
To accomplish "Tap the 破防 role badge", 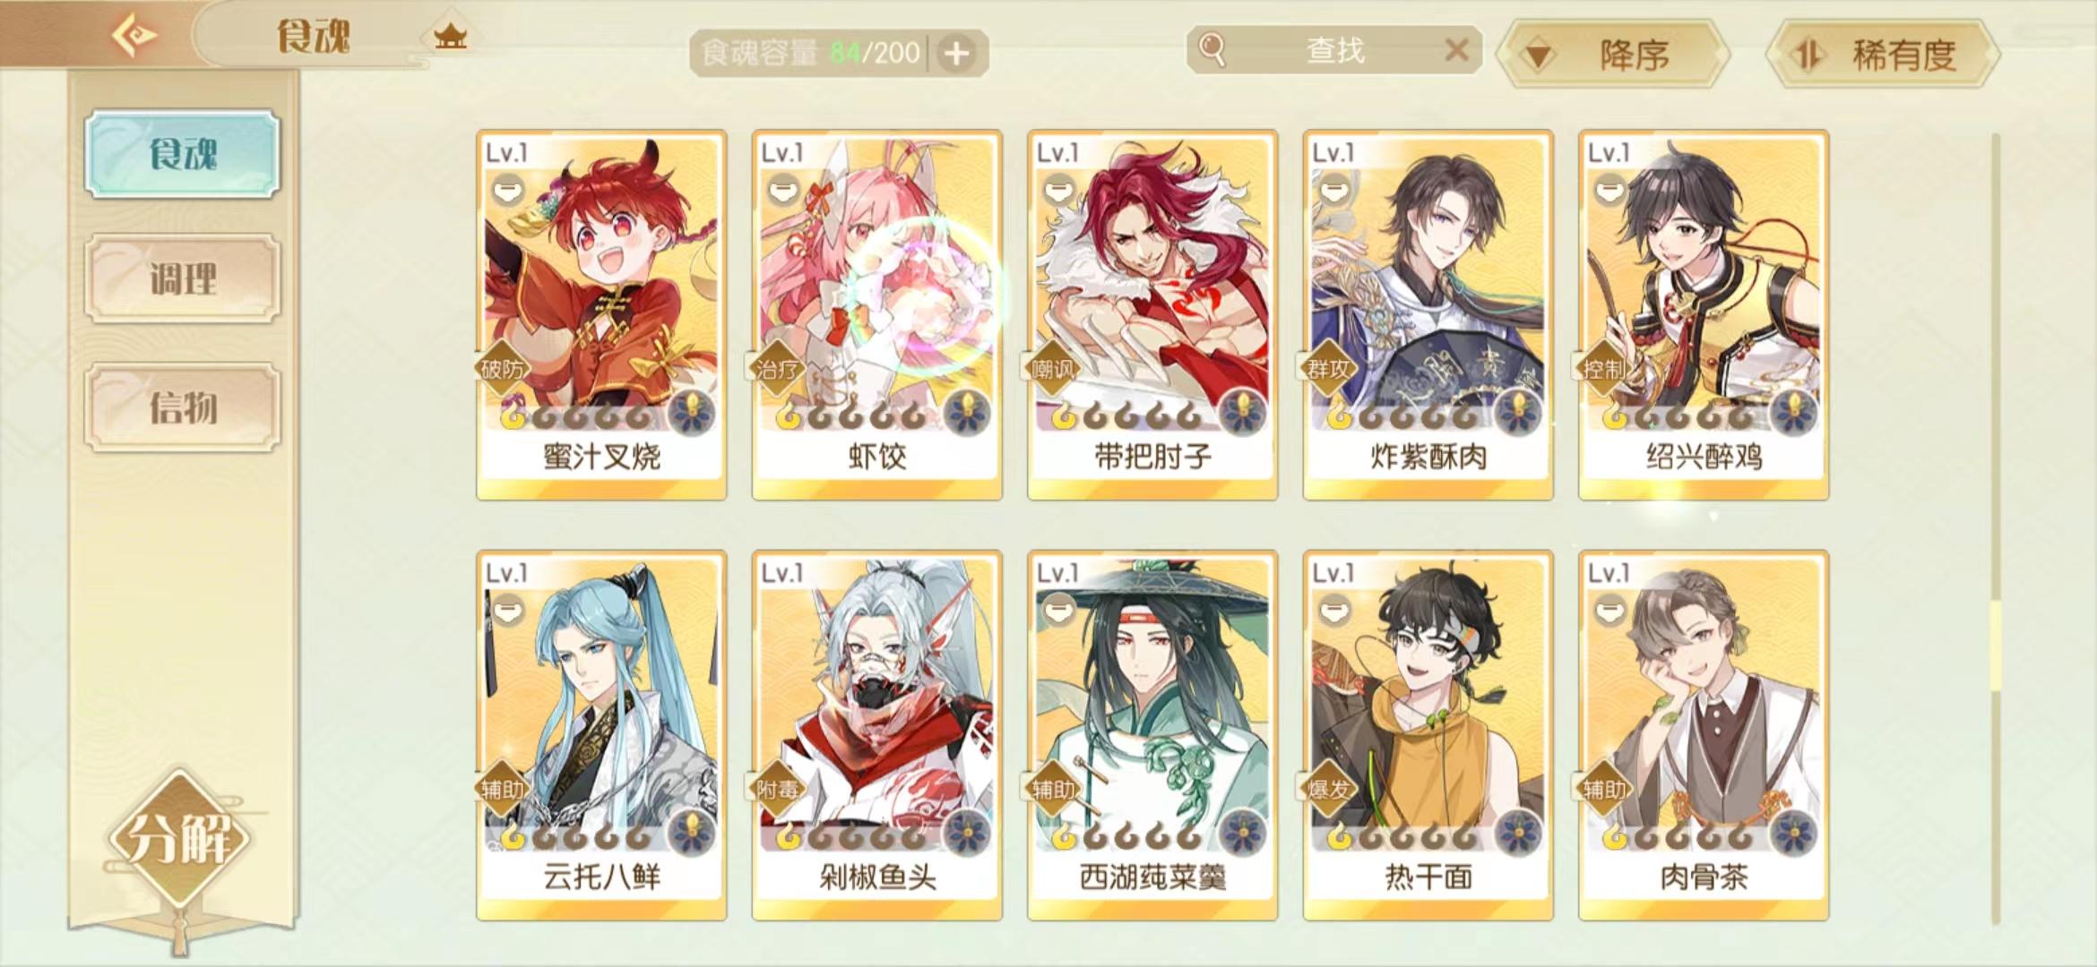I will pyautogui.click(x=501, y=368).
